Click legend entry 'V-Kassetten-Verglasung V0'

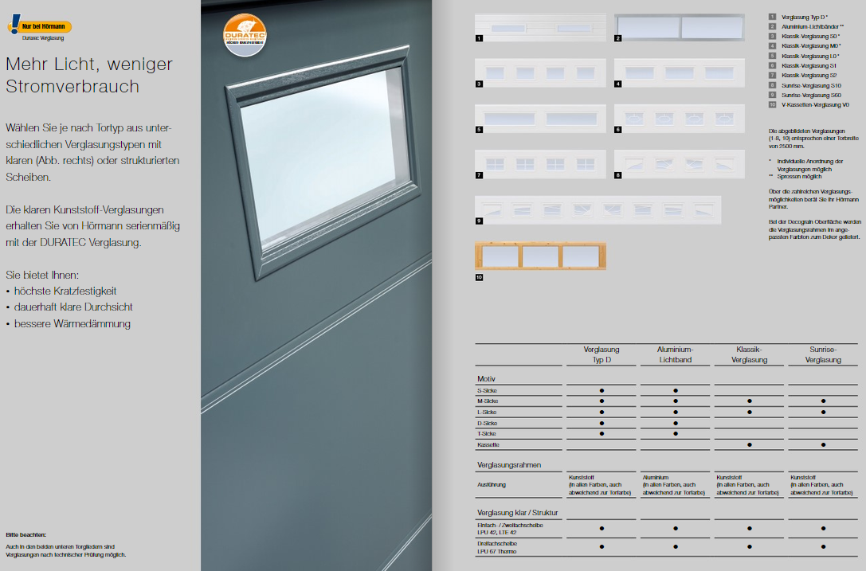815,104
